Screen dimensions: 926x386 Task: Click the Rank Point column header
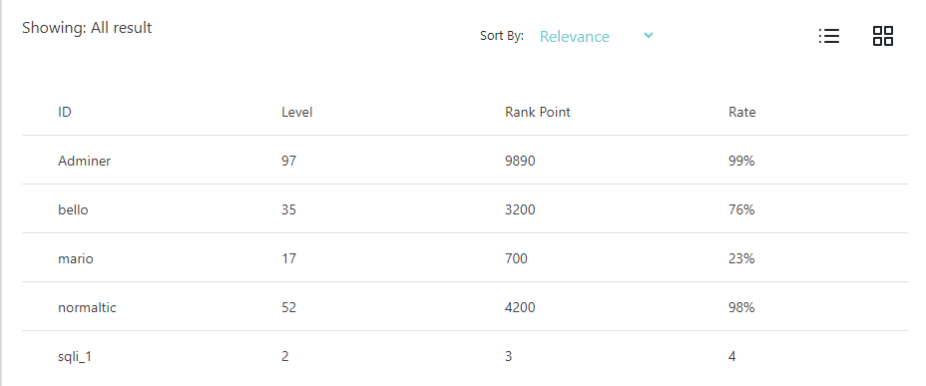click(x=538, y=112)
